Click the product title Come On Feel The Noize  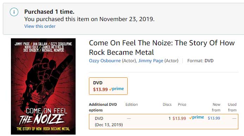(x=162, y=47)
